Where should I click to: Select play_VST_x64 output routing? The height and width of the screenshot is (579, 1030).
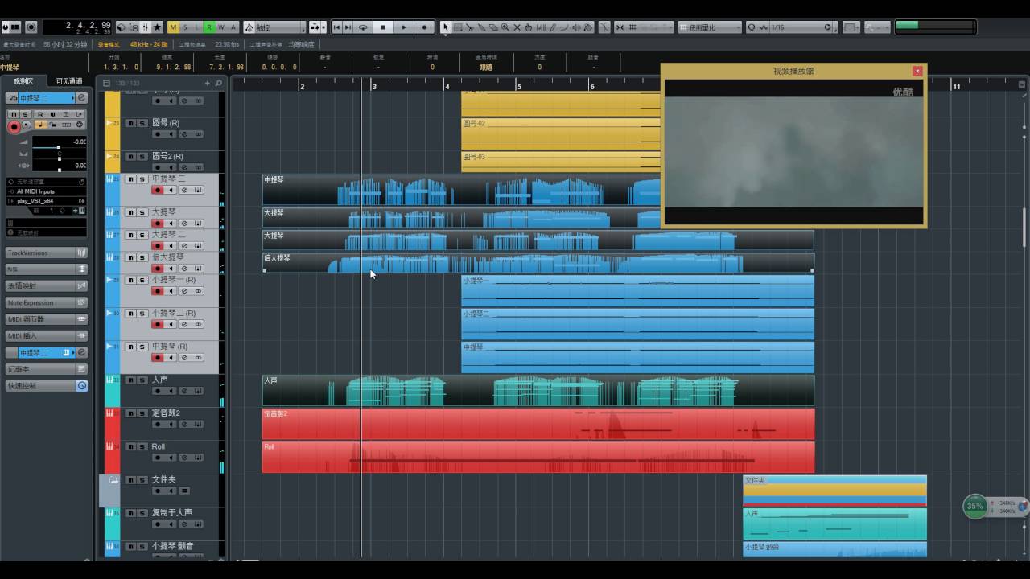47,201
